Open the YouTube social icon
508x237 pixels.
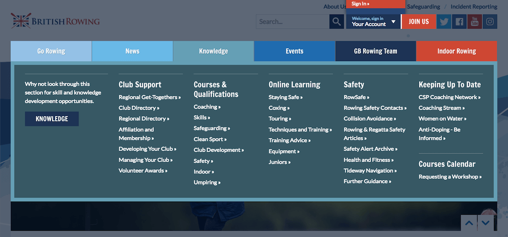tap(475, 22)
